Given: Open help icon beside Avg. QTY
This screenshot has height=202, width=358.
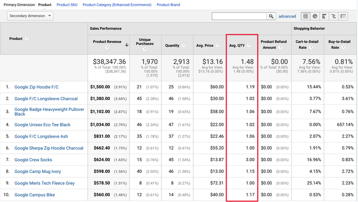Looking at the screenshot, I should (249, 45).
